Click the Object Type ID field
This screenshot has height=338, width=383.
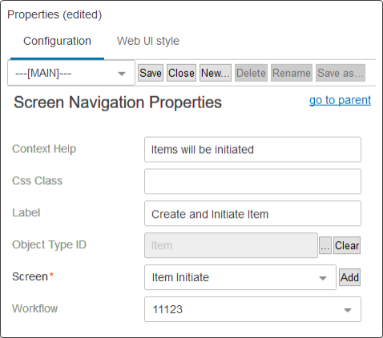(x=231, y=245)
